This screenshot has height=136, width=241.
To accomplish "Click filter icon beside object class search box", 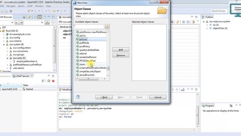I will tap(107, 26).
